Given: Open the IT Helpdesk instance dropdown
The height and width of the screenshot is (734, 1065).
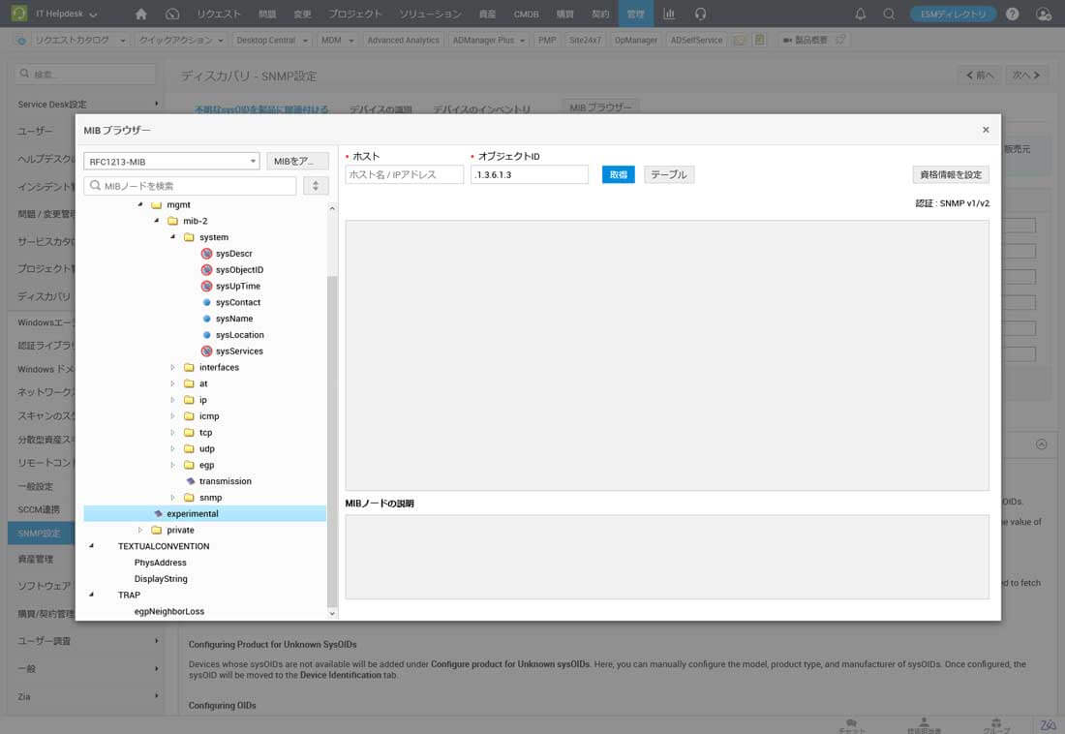Looking at the screenshot, I should 66,14.
